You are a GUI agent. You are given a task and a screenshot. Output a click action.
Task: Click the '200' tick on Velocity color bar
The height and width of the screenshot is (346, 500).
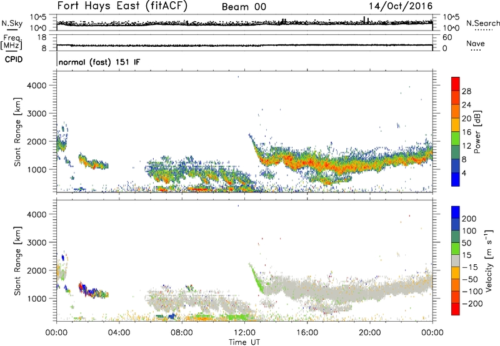tap(469, 219)
